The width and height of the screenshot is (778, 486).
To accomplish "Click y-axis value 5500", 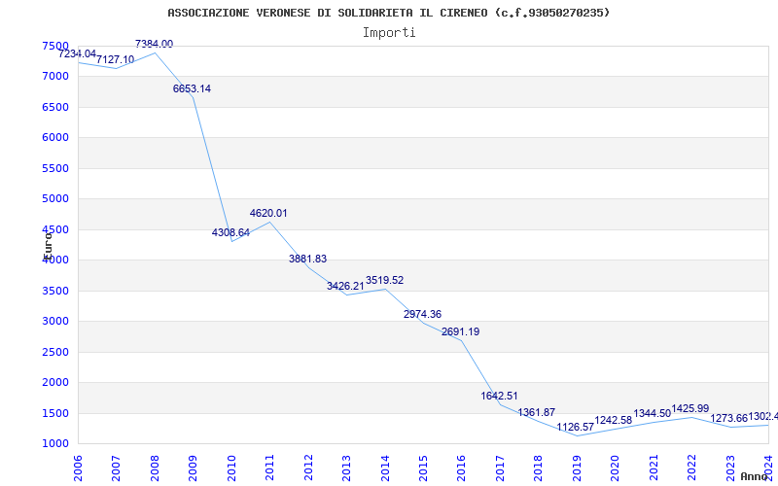I will point(55,168).
